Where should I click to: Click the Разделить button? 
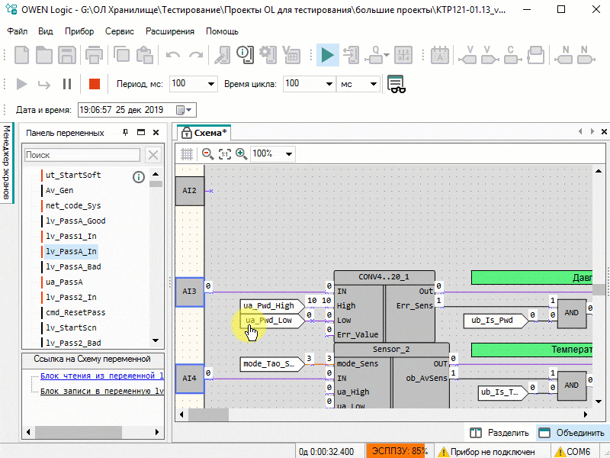(499, 432)
